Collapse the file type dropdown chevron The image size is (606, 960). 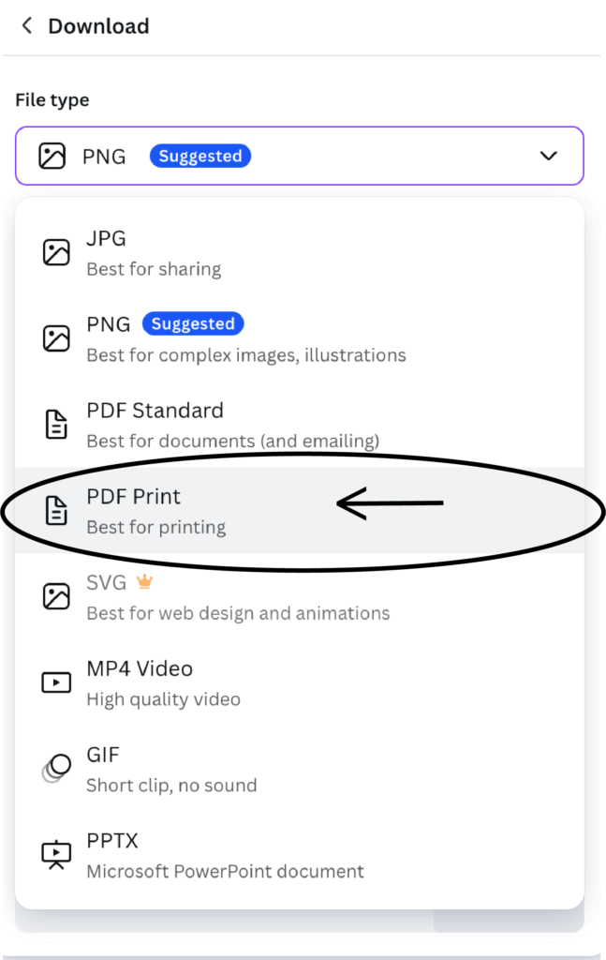point(549,156)
